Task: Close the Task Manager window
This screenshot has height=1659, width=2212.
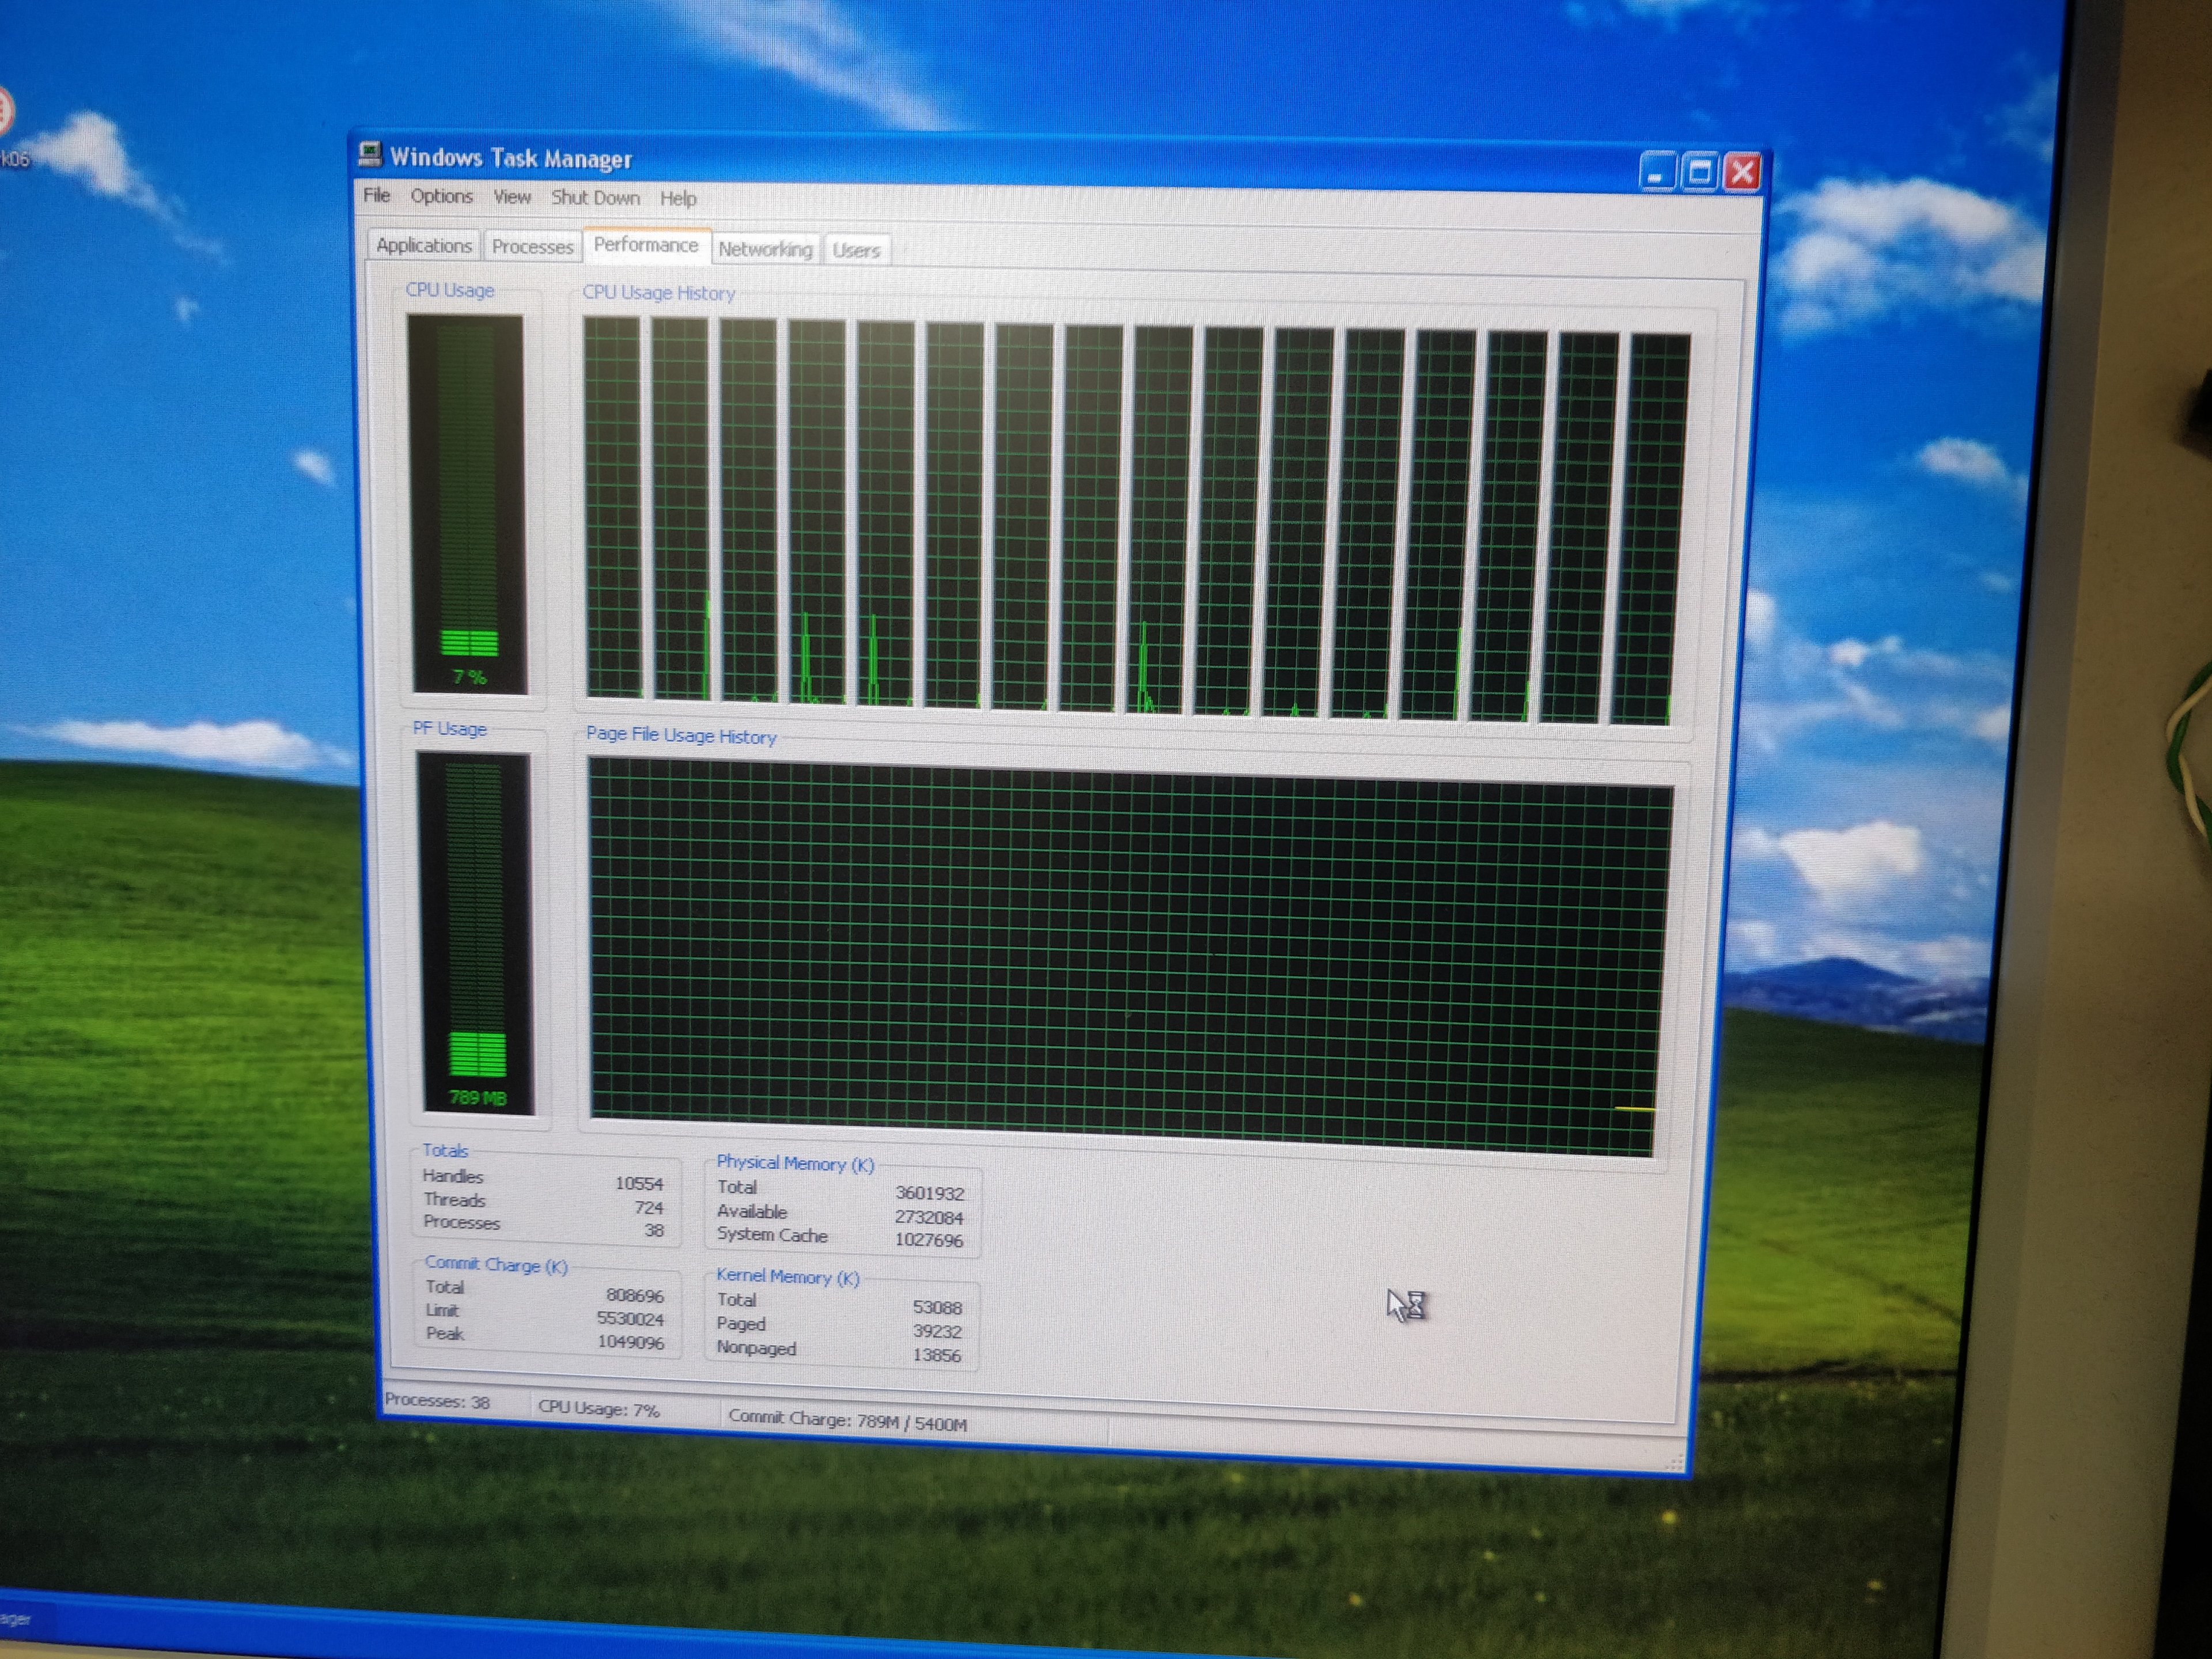Action: pyautogui.click(x=1742, y=172)
